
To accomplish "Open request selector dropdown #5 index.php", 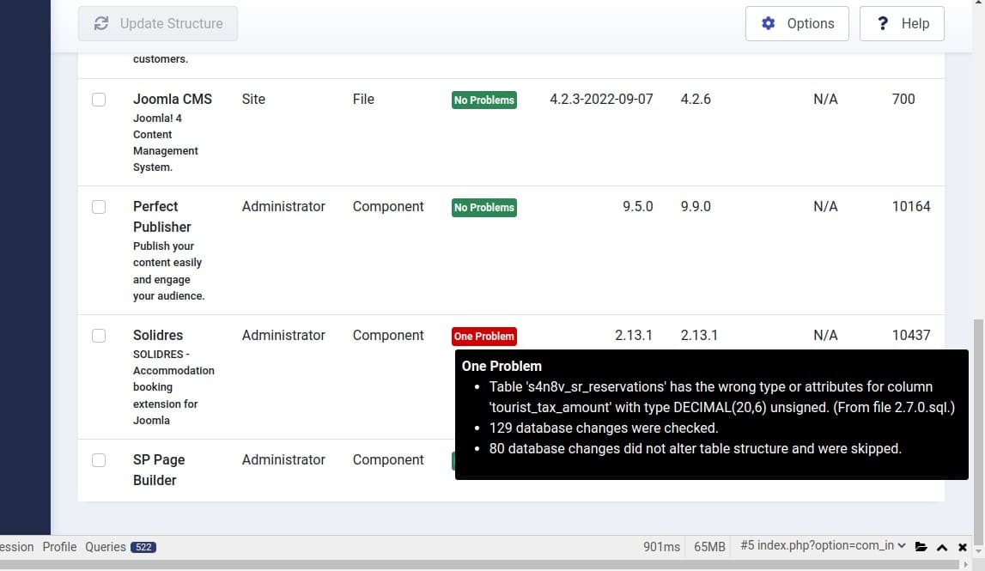I will pyautogui.click(x=823, y=545).
